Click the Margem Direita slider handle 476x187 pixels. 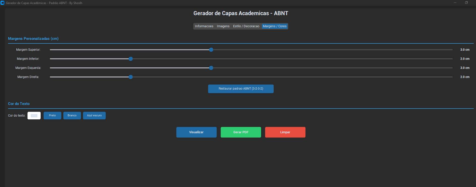(x=131, y=77)
